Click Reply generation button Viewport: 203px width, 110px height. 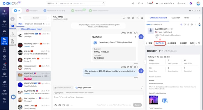point(83,88)
